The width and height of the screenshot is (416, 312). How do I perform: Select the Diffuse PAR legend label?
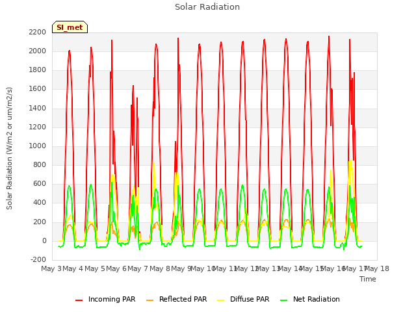coord(250,299)
